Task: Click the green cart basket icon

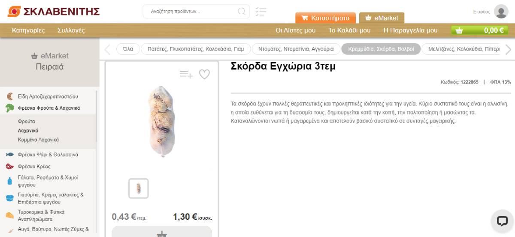Action: tap(459, 30)
